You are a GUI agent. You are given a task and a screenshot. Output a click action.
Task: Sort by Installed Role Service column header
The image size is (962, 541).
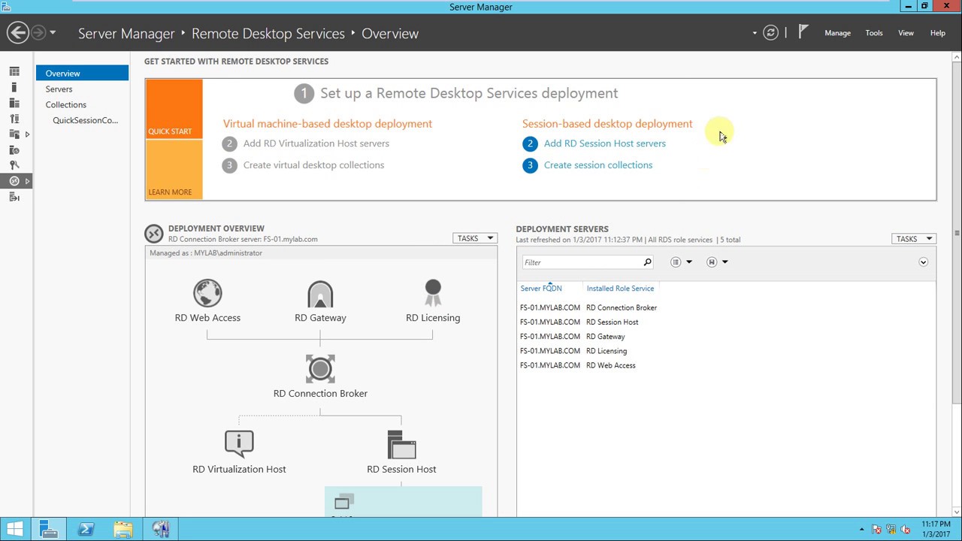tap(620, 289)
